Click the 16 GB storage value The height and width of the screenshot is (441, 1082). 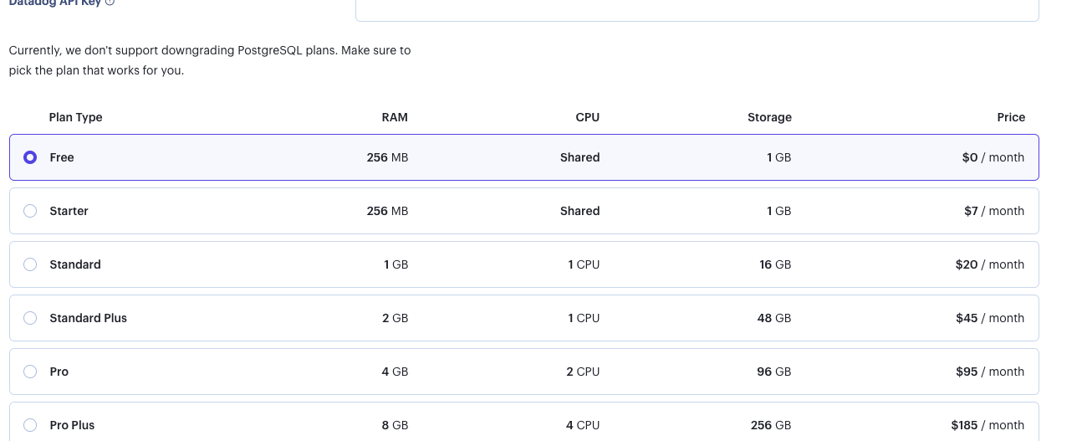click(775, 264)
